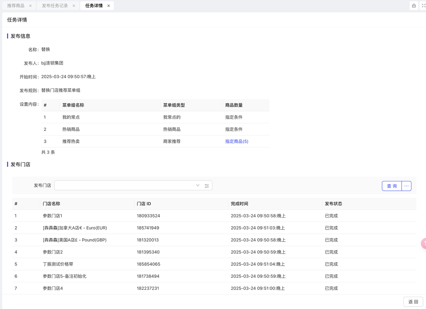Click store ID 181395340
The height and width of the screenshot is (309, 426).
click(x=148, y=252)
